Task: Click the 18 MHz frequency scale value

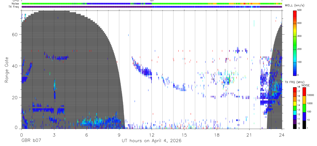Action: pyautogui.click(x=299, y=87)
